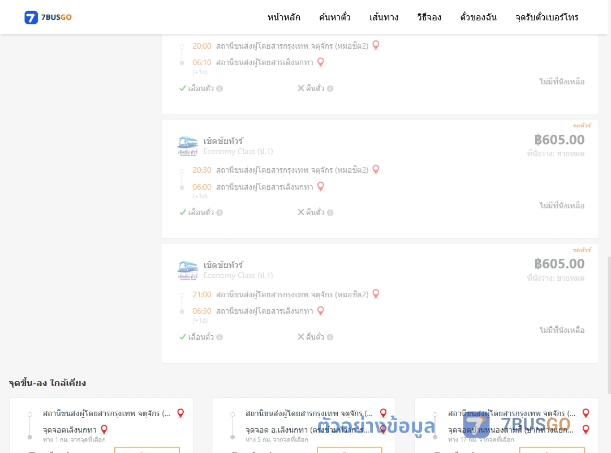Open the วิธีจอง menu item
The width and height of the screenshot is (611, 453).
429,17
